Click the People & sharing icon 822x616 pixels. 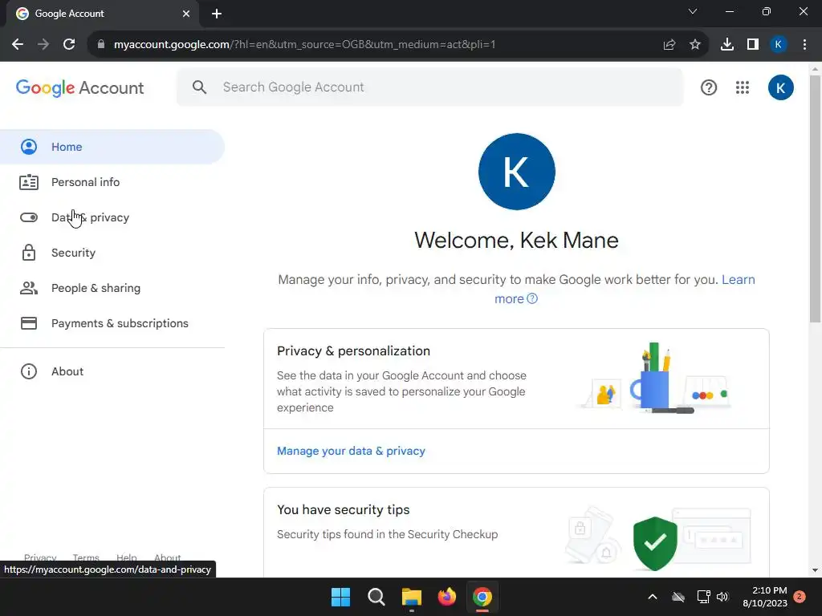[x=29, y=288]
